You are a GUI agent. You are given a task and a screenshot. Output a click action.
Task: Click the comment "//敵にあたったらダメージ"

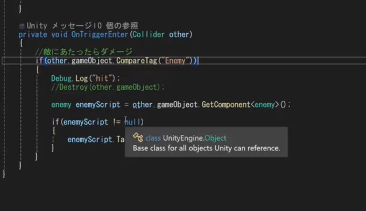pyautogui.click(x=84, y=52)
